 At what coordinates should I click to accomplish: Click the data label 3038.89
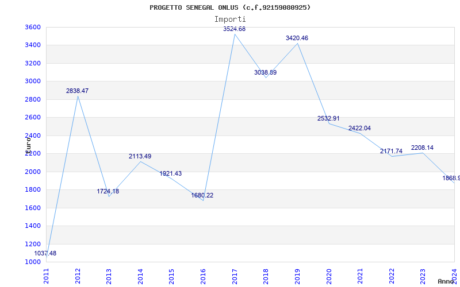click(x=265, y=73)
